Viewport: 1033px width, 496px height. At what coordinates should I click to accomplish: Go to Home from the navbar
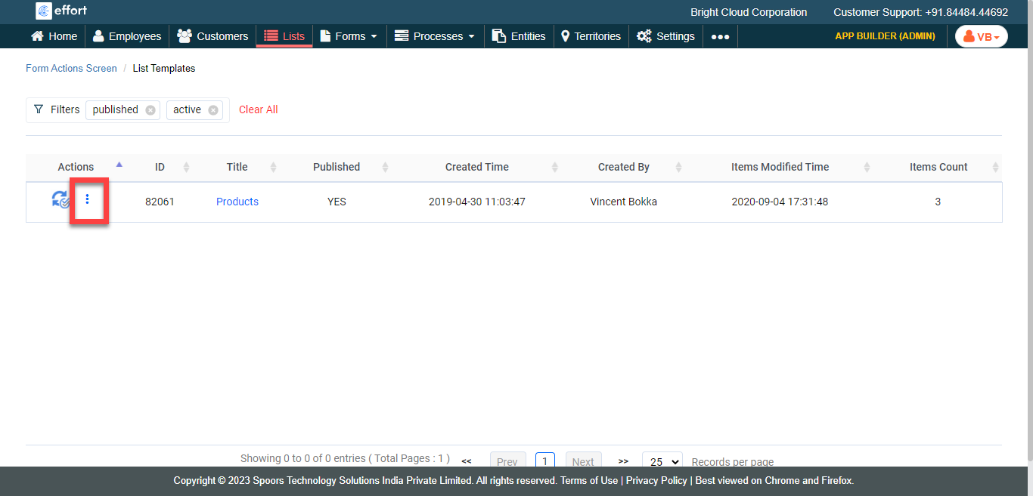(x=54, y=36)
